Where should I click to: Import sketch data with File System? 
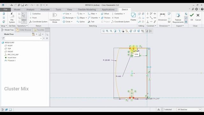(x=12, y=18)
